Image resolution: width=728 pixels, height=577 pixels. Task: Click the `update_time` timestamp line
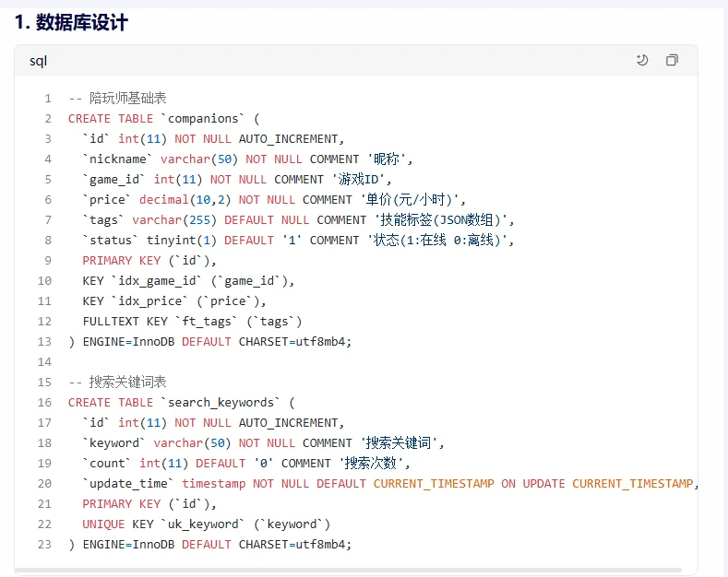pyautogui.click(x=390, y=484)
